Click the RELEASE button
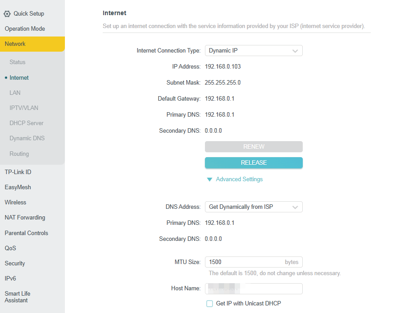 [253, 163]
